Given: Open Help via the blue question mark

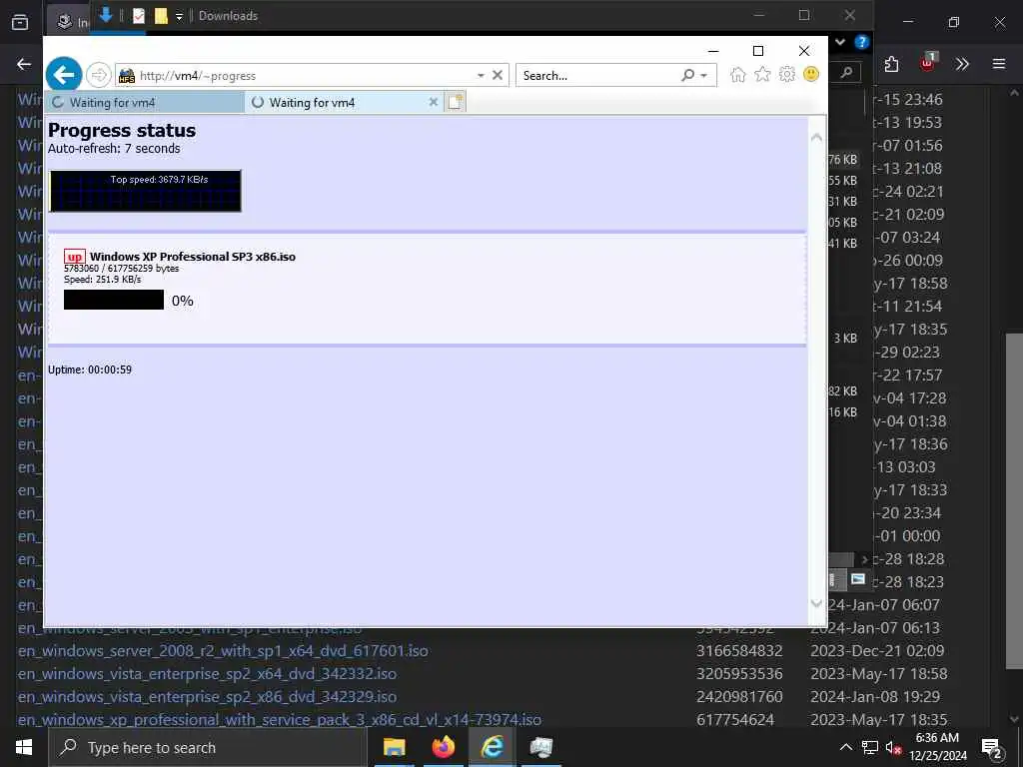Looking at the screenshot, I should pyautogui.click(x=862, y=42).
